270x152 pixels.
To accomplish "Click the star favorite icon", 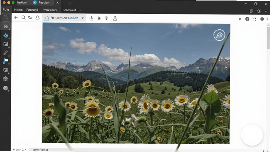I will [x=99, y=18].
